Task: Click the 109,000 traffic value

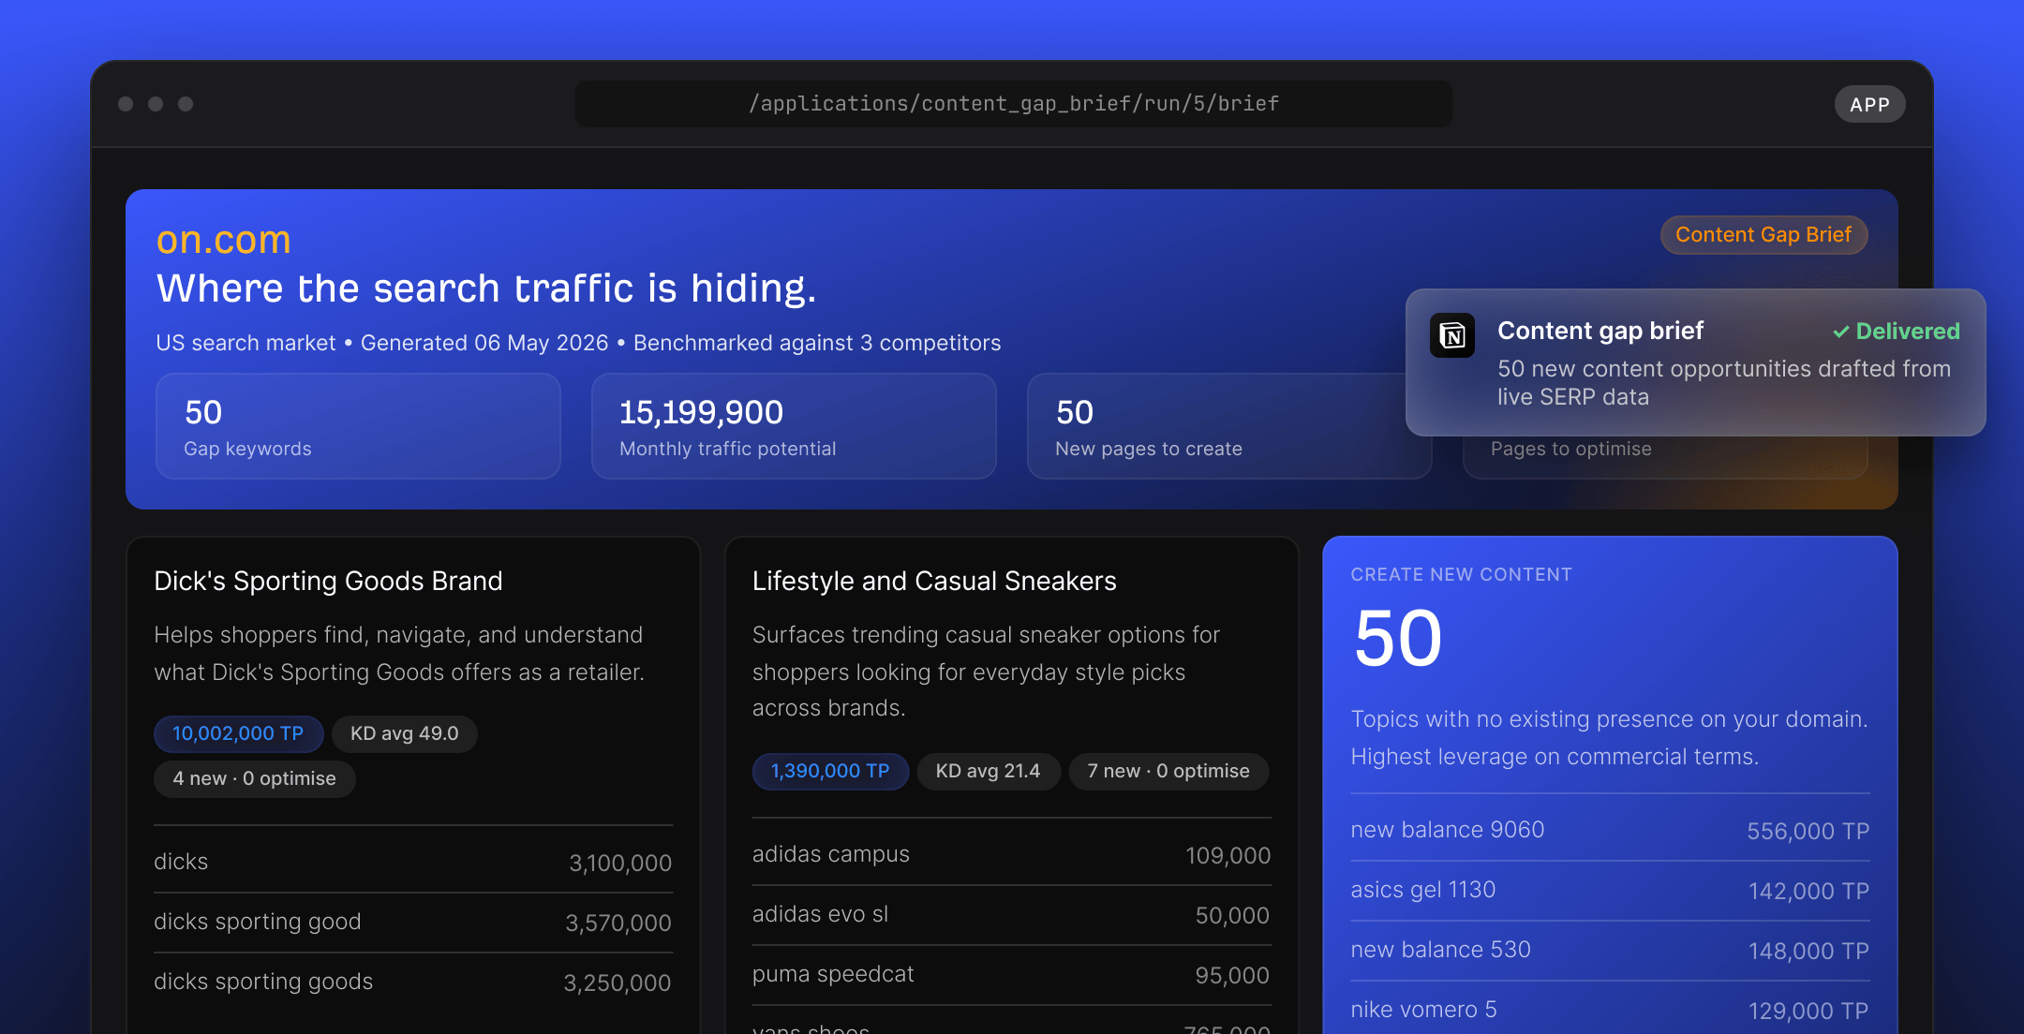Action: coord(1228,855)
